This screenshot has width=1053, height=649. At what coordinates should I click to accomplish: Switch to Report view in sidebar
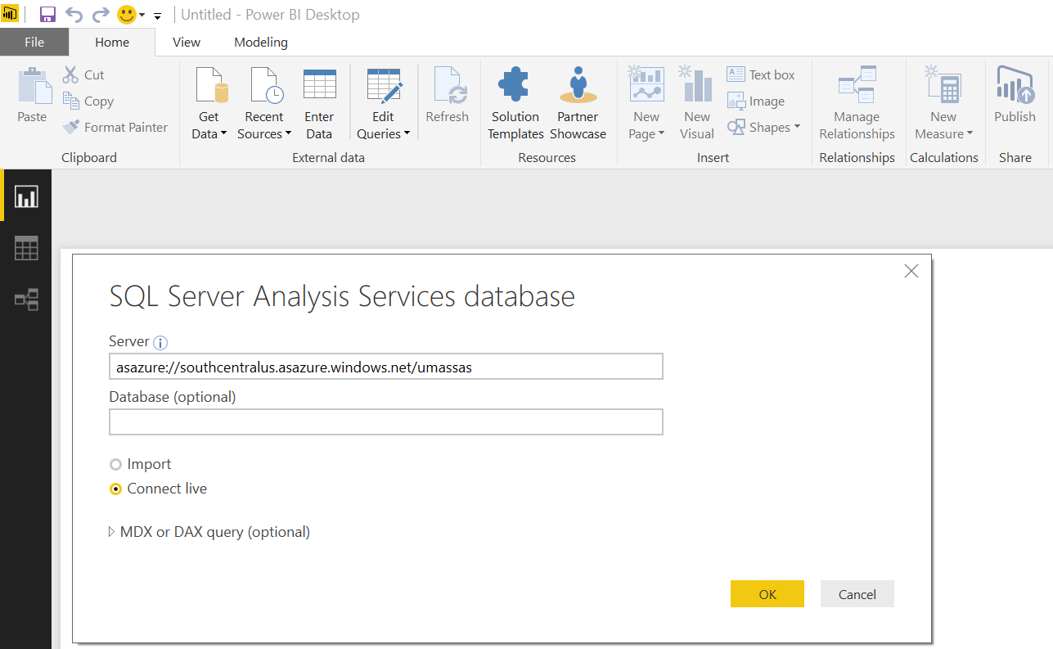pos(26,196)
